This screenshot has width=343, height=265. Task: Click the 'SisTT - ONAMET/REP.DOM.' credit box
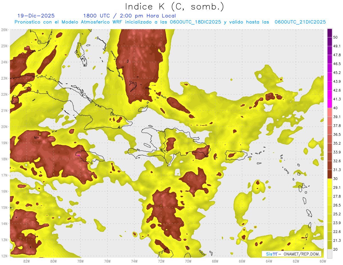coord(291,254)
